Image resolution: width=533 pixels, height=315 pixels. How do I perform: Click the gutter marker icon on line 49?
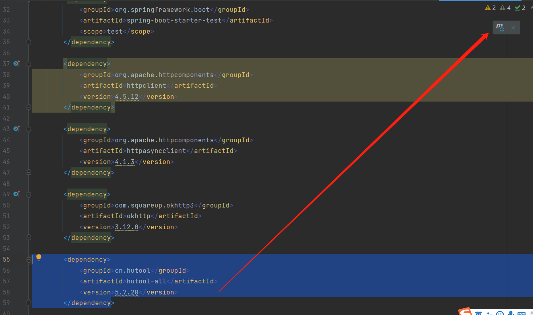click(16, 194)
